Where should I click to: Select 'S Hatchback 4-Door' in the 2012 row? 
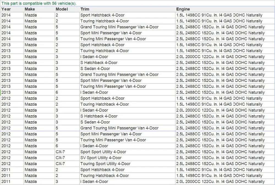click(x=99, y=116)
